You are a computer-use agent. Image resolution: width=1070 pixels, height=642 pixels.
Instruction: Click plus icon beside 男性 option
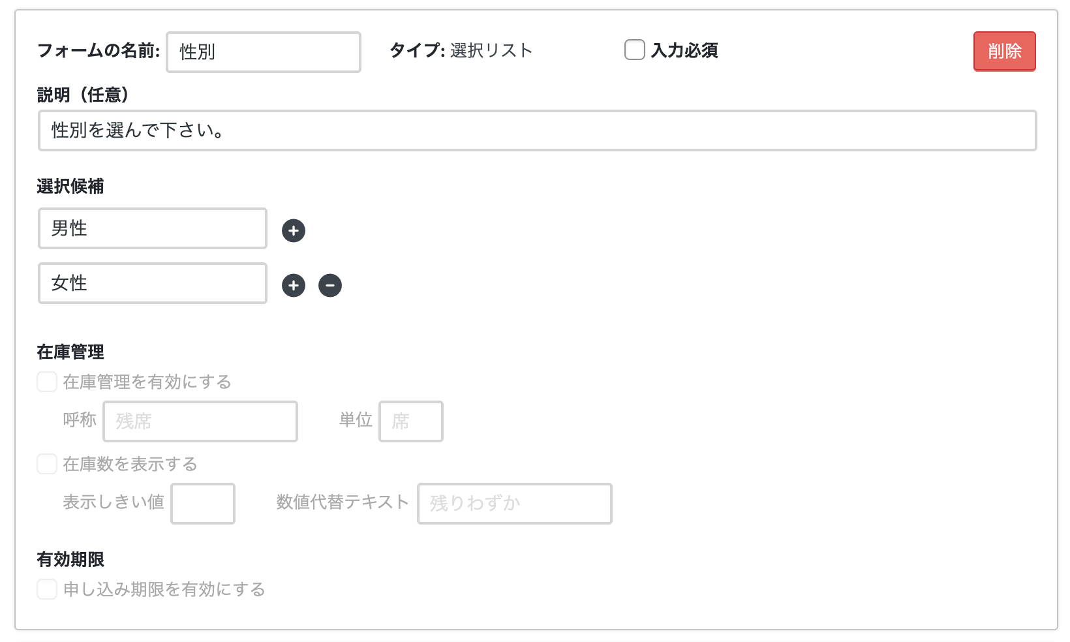point(294,230)
